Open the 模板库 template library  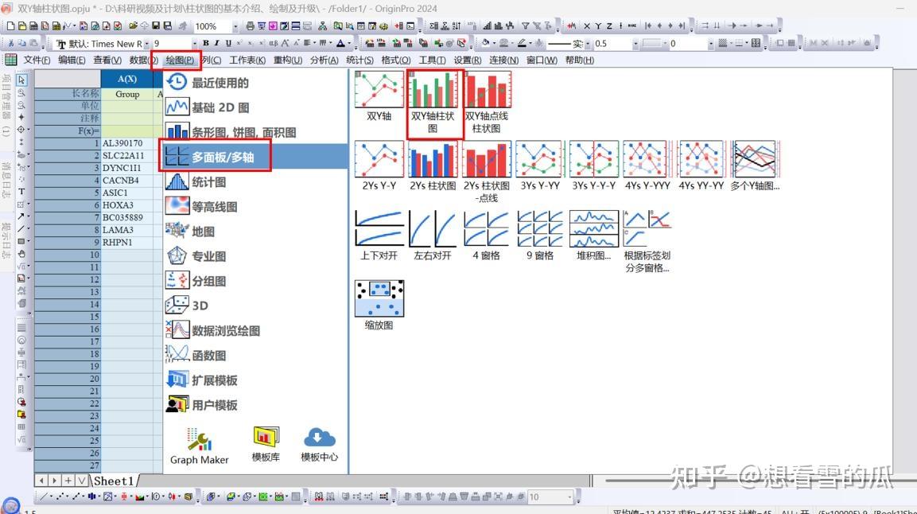[x=266, y=445]
